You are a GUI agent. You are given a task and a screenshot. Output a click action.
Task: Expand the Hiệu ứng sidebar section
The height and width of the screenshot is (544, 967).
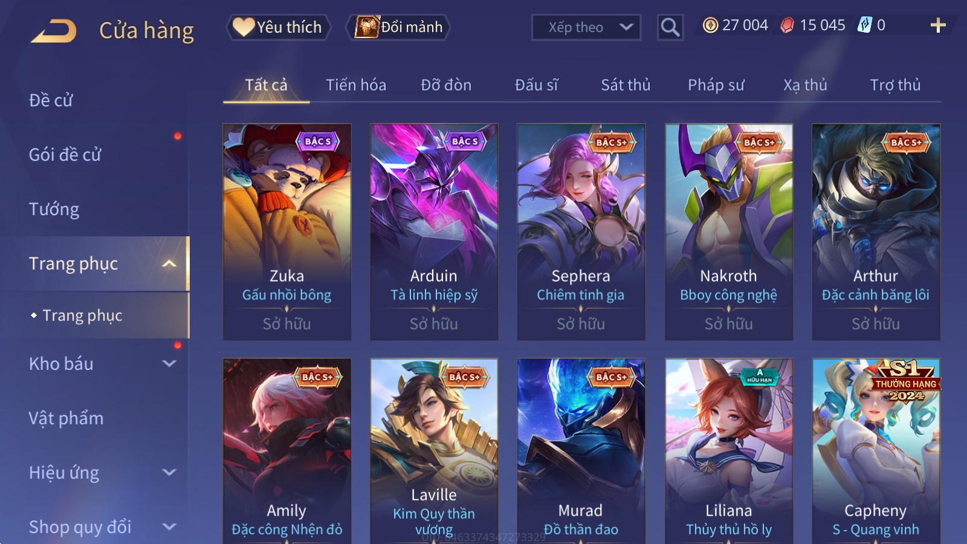coord(170,473)
